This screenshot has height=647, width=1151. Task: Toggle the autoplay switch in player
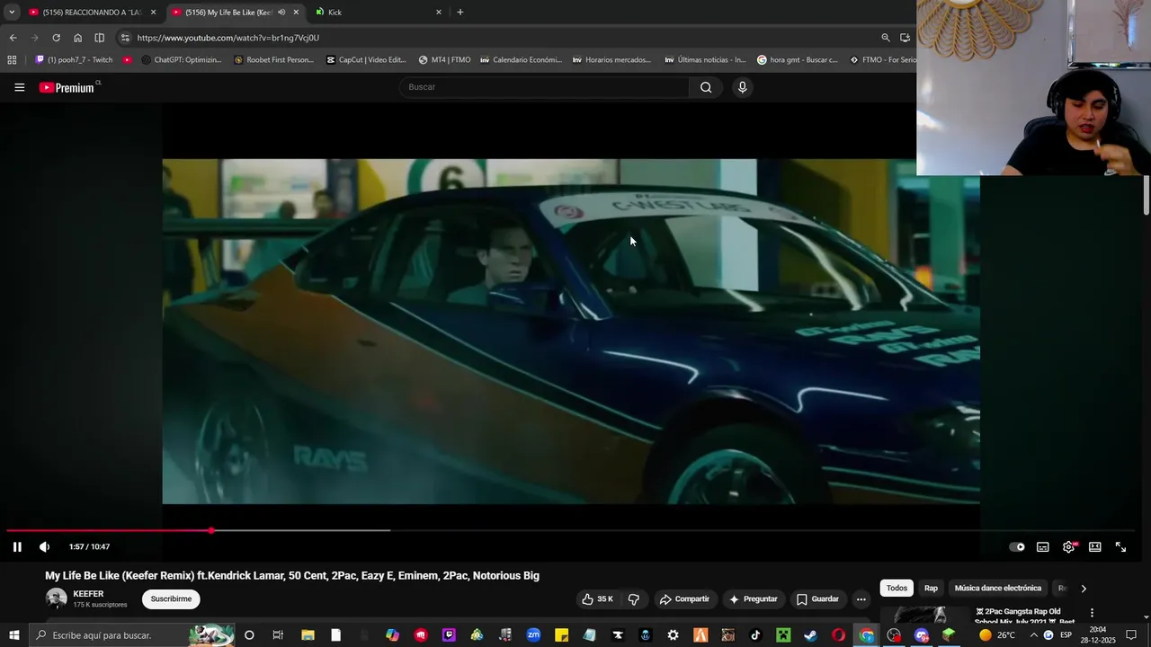pos(1017,546)
